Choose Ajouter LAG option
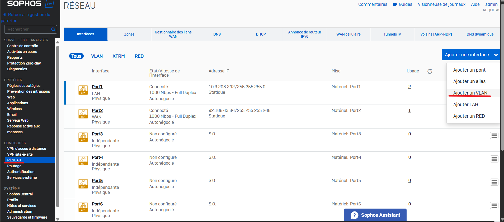The image size is (504, 222). click(465, 105)
